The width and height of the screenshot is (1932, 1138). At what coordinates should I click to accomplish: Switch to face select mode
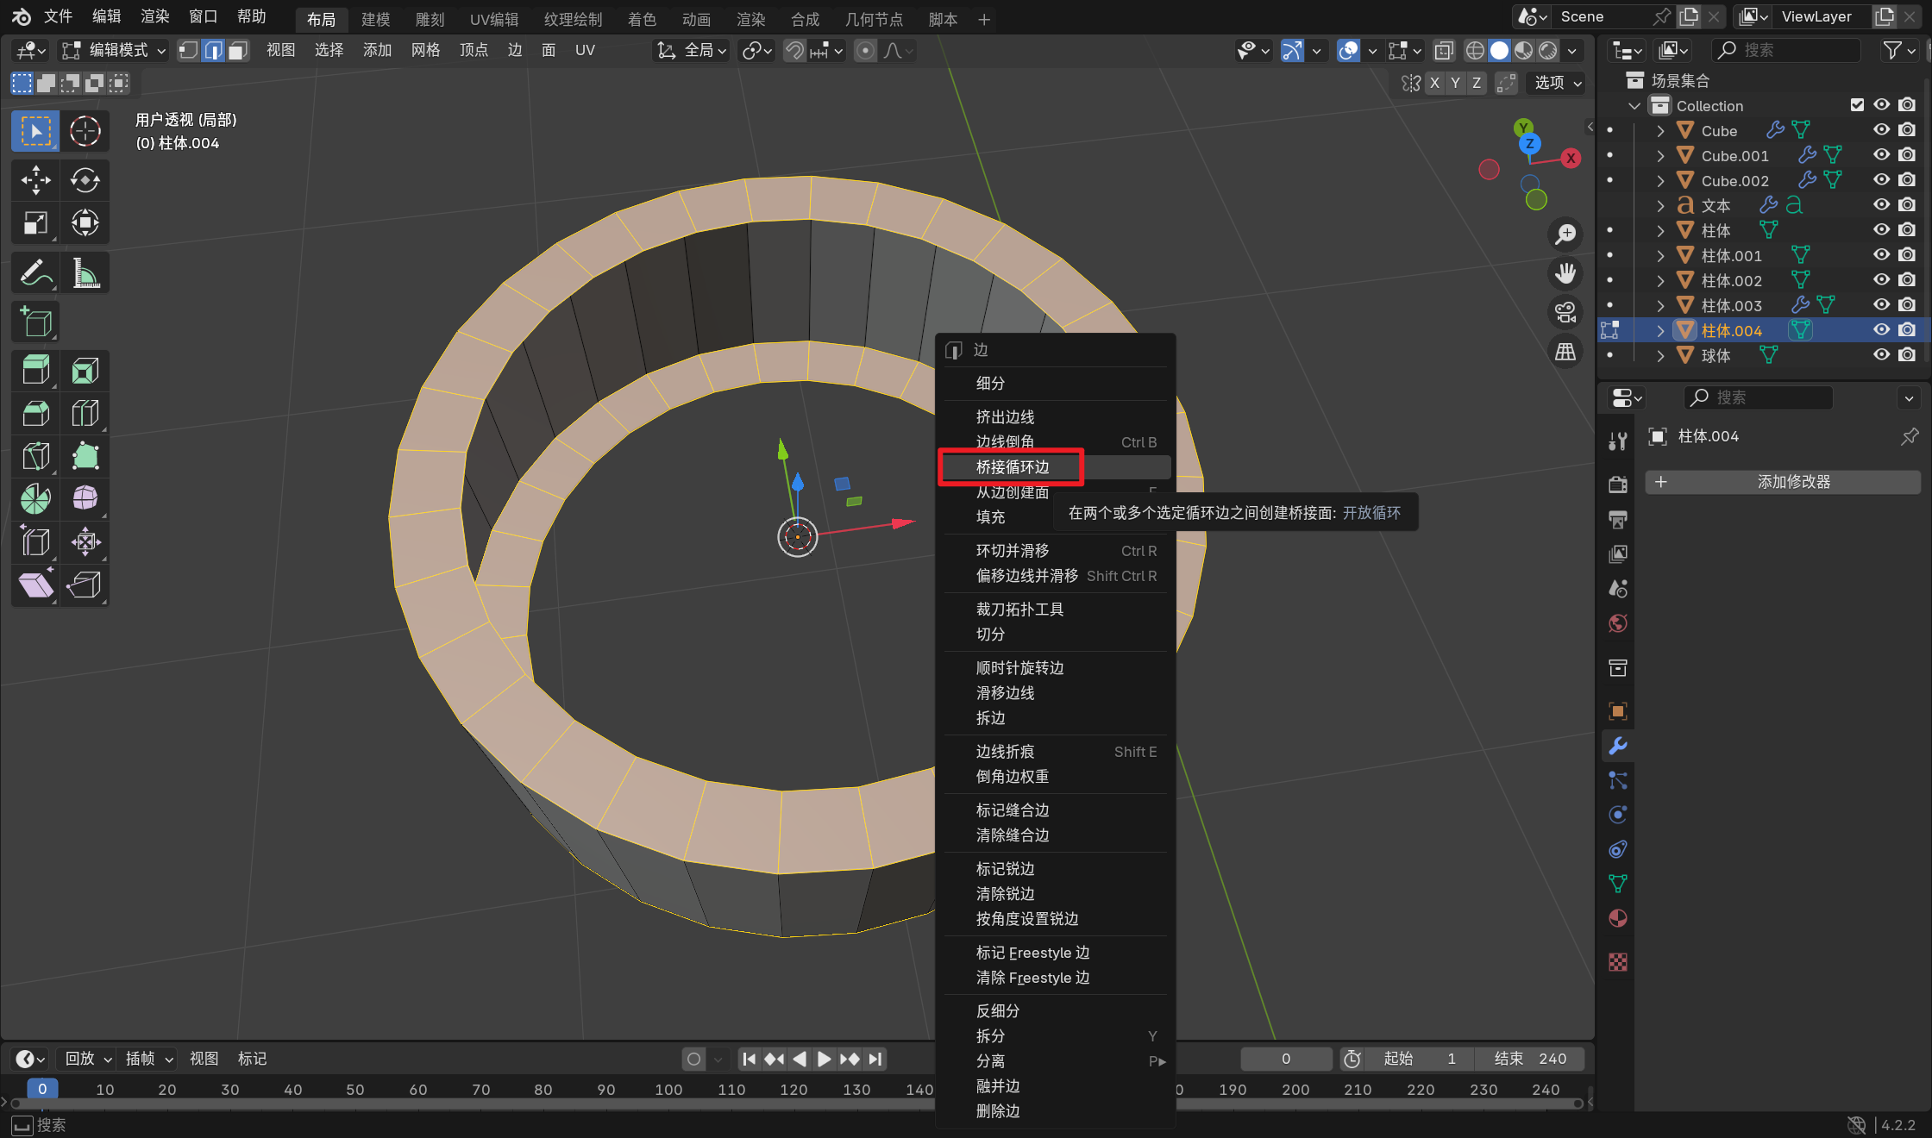(x=238, y=51)
